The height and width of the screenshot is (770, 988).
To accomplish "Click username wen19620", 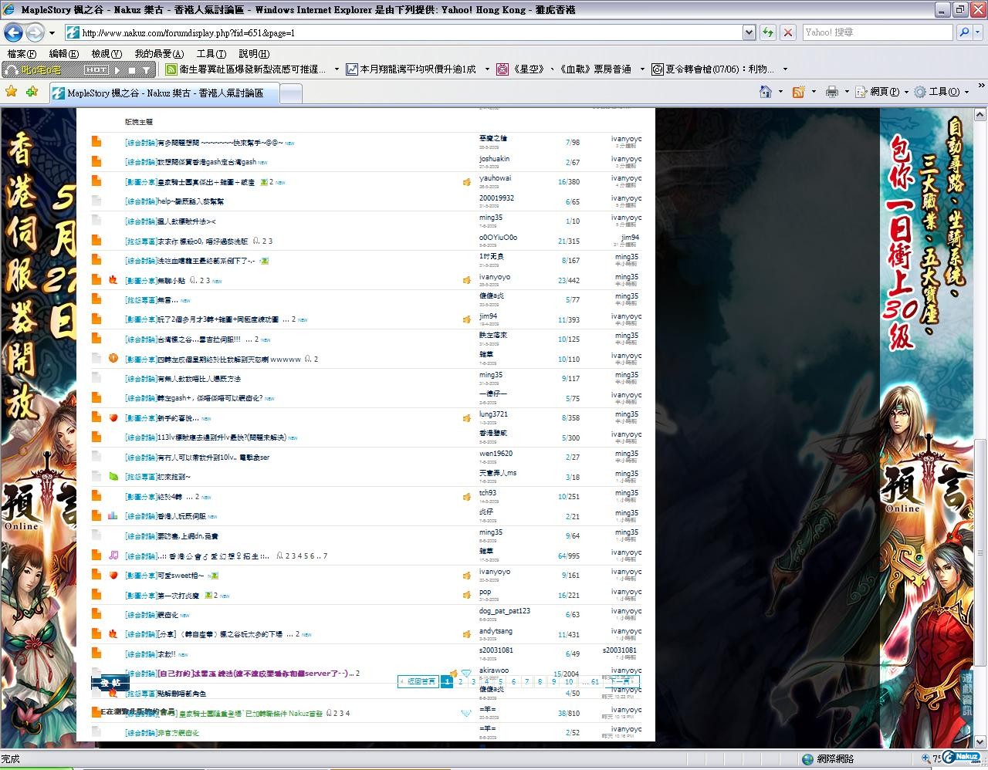I will 496,453.
